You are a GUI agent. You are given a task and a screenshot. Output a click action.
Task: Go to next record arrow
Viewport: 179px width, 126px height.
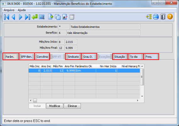(x=20, y=17)
